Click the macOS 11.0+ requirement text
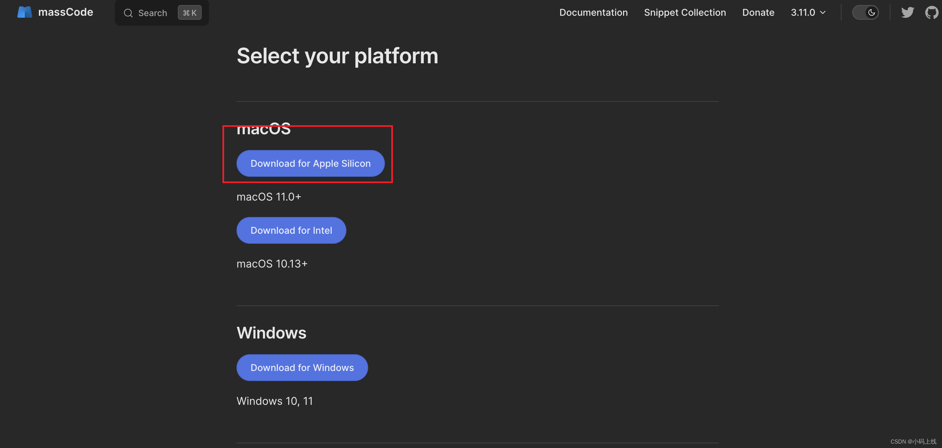 [x=269, y=197]
